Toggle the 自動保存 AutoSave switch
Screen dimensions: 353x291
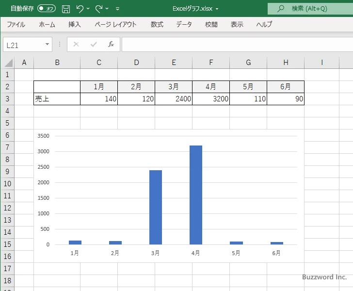point(47,9)
